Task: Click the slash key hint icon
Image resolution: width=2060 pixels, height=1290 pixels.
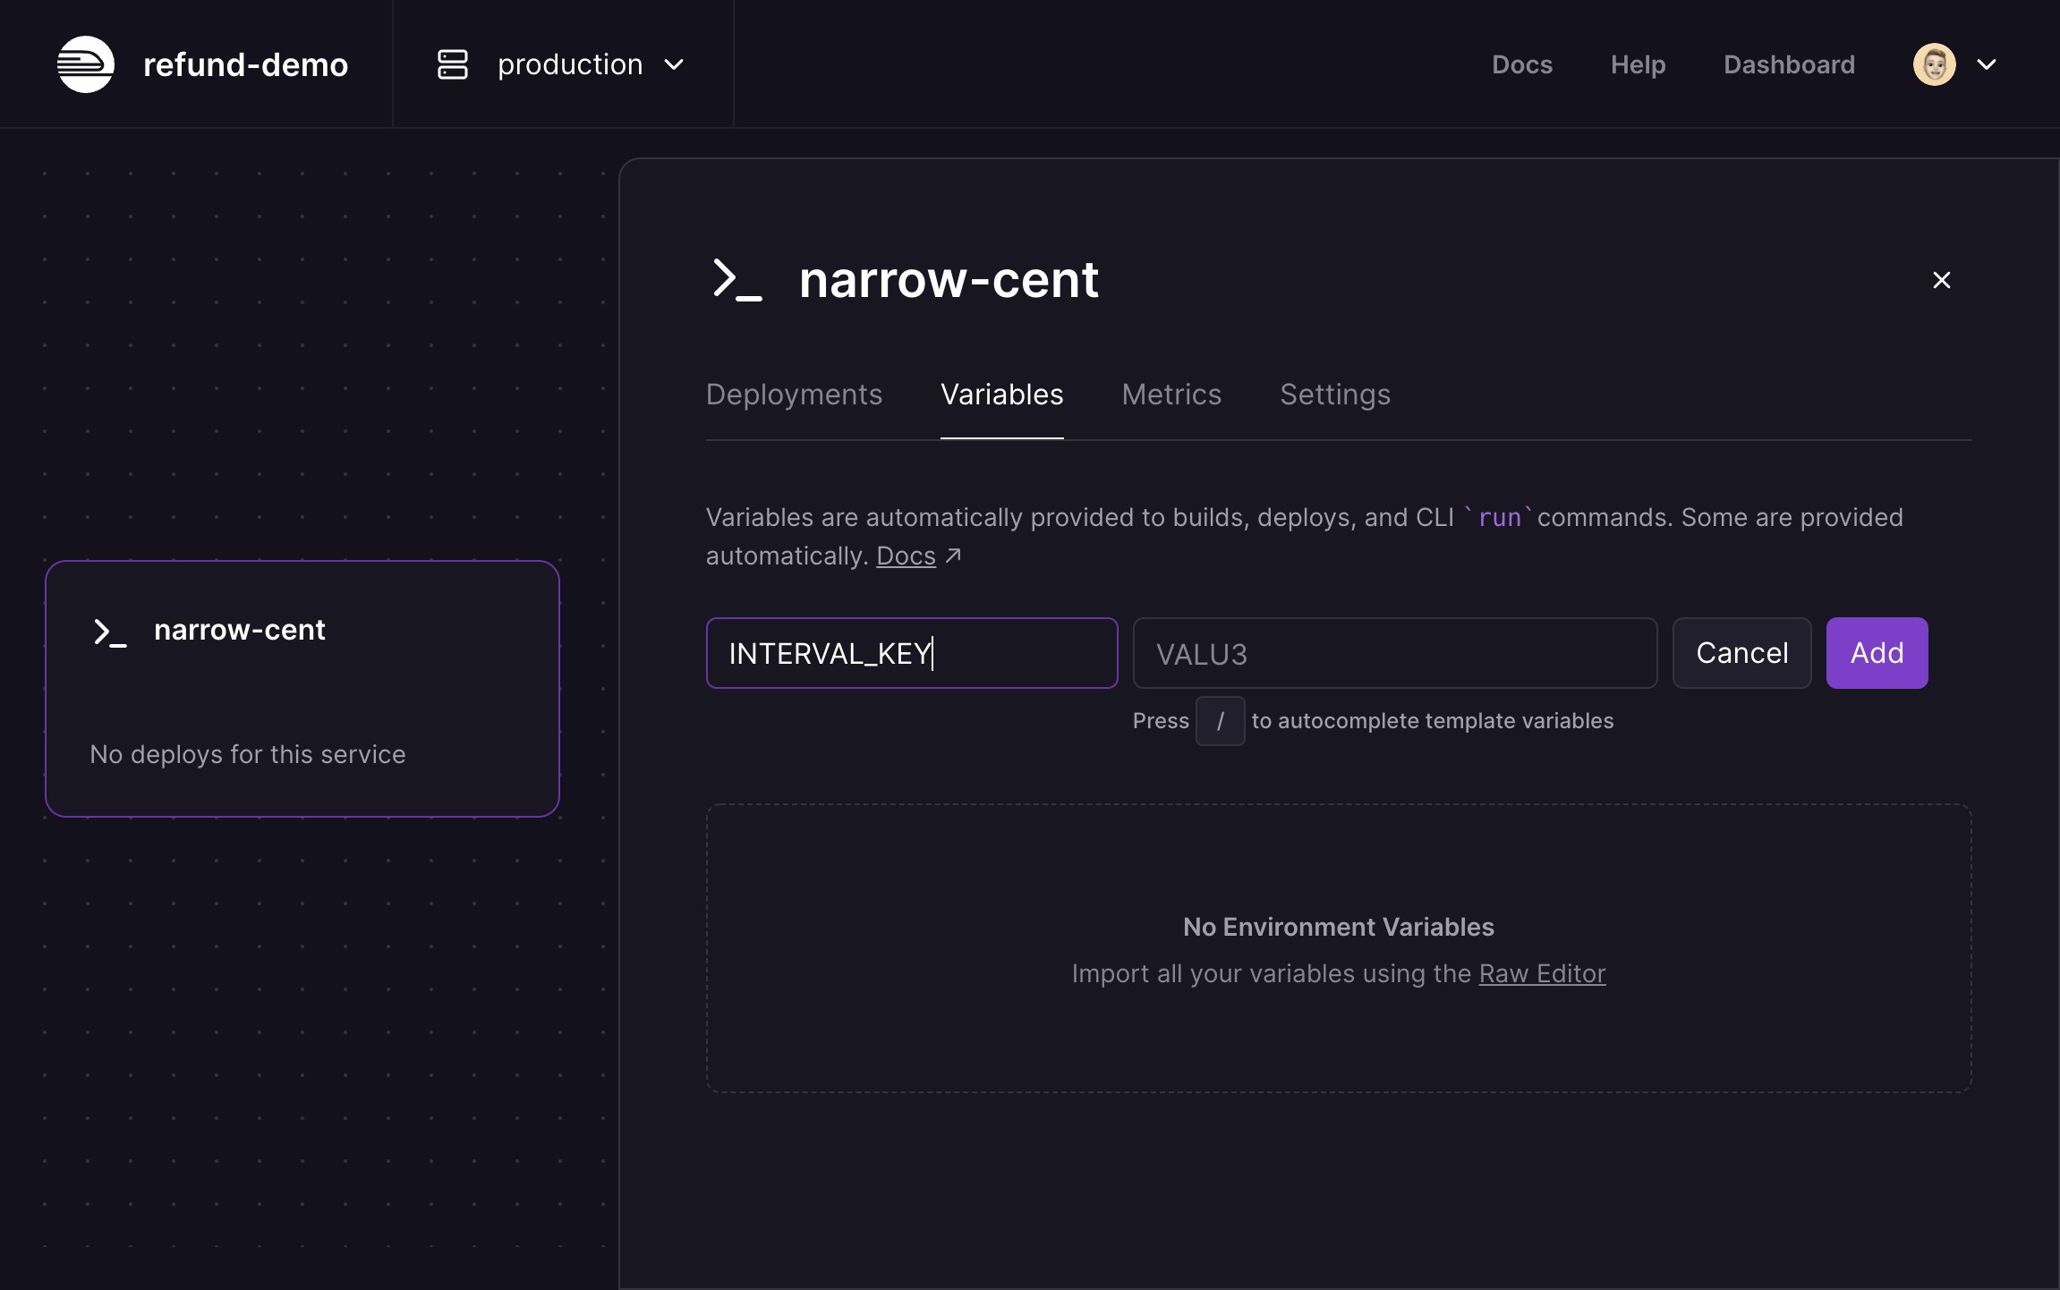Action: coord(1220,721)
